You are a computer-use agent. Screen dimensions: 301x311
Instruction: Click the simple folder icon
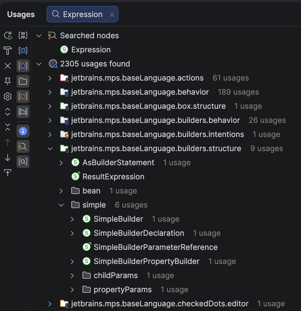(75, 205)
